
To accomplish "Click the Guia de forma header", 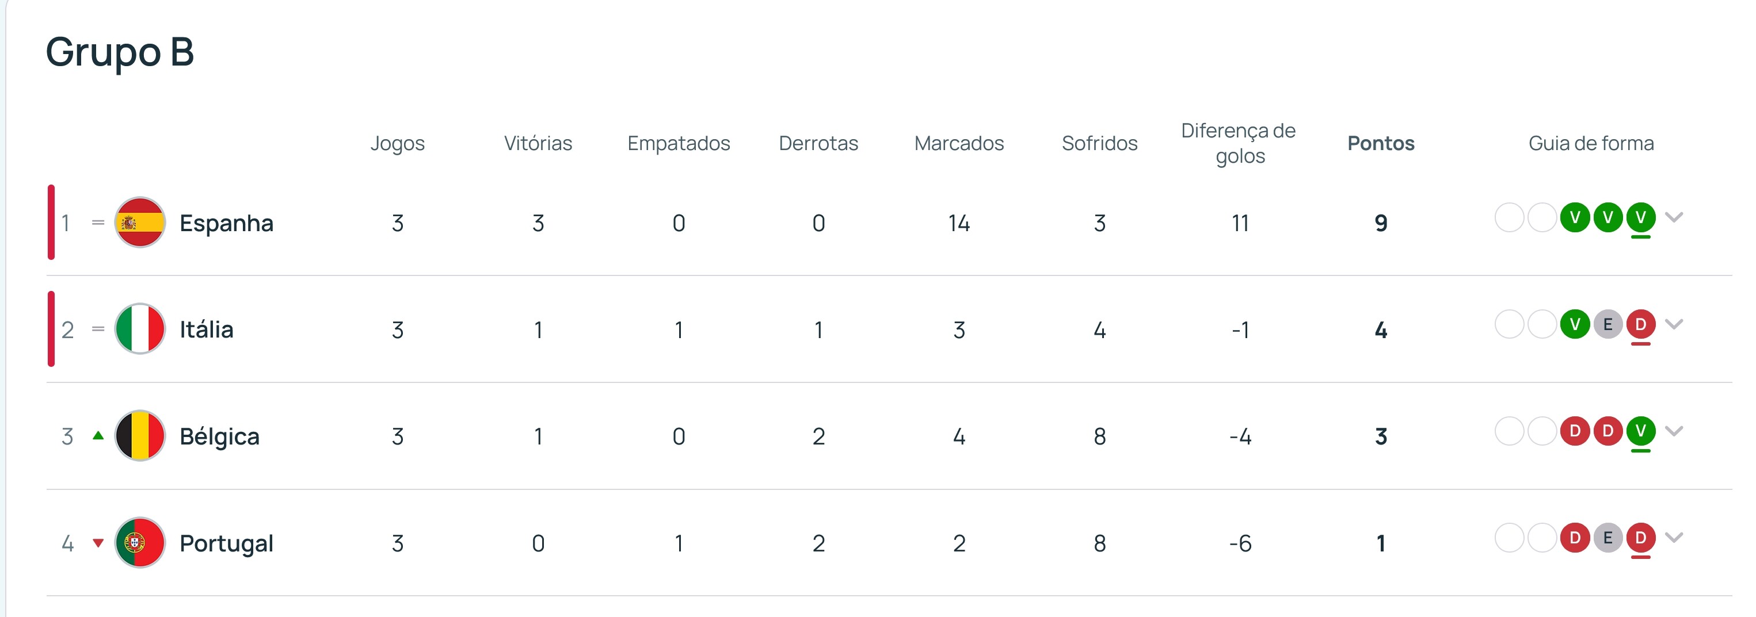I will (1591, 143).
